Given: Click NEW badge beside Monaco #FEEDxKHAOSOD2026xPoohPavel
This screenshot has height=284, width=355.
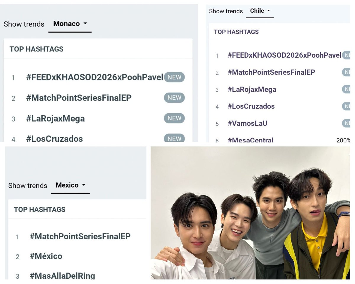Looking at the screenshot, I should point(174,77).
